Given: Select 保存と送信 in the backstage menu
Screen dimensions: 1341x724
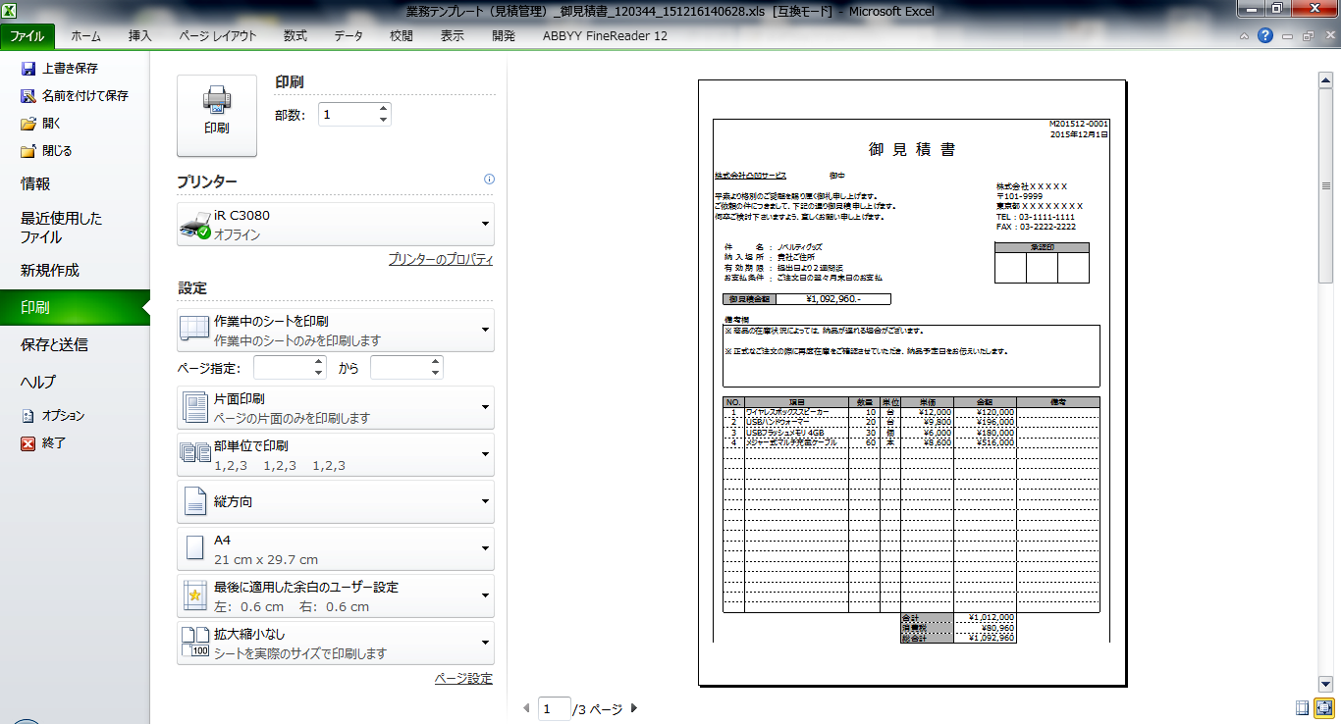Looking at the screenshot, I should (55, 344).
